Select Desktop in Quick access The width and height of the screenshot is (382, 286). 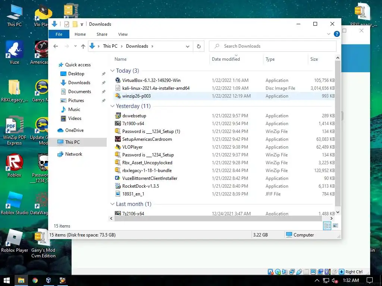click(76, 74)
